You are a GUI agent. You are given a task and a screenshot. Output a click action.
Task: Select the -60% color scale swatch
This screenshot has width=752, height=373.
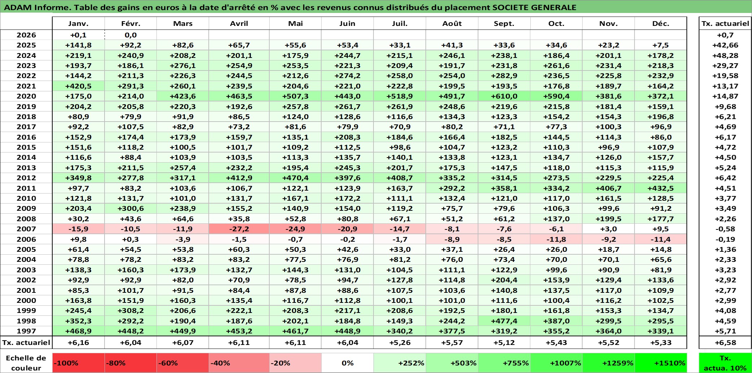pos(183,363)
